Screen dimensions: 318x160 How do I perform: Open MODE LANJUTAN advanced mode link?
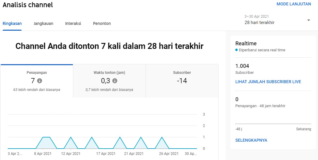coord(294,4)
